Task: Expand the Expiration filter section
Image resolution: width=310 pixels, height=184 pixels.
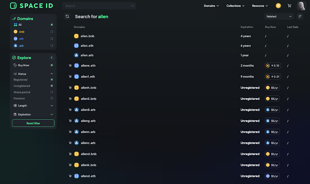Action: [x=52, y=114]
